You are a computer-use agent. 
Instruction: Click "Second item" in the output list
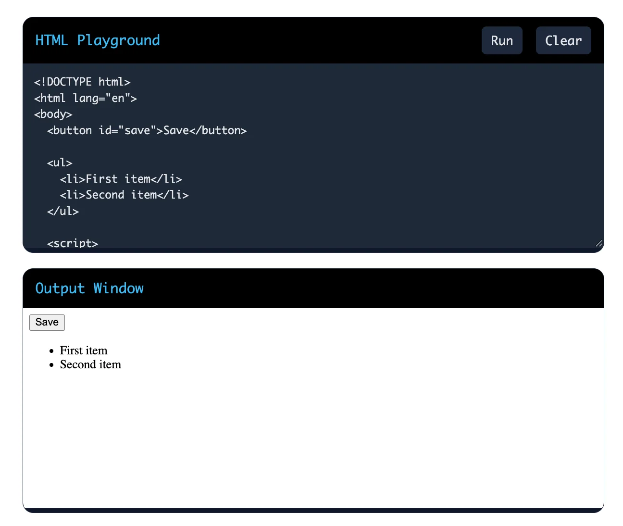[90, 364]
